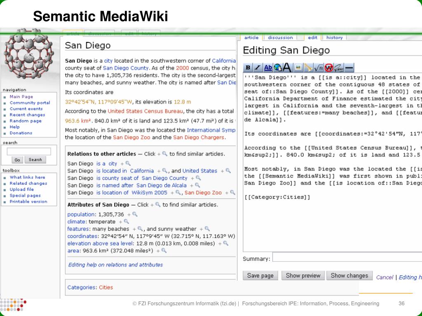Open Random page link
Viewport: 422px width, 316px height.
[x=26, y=121]
